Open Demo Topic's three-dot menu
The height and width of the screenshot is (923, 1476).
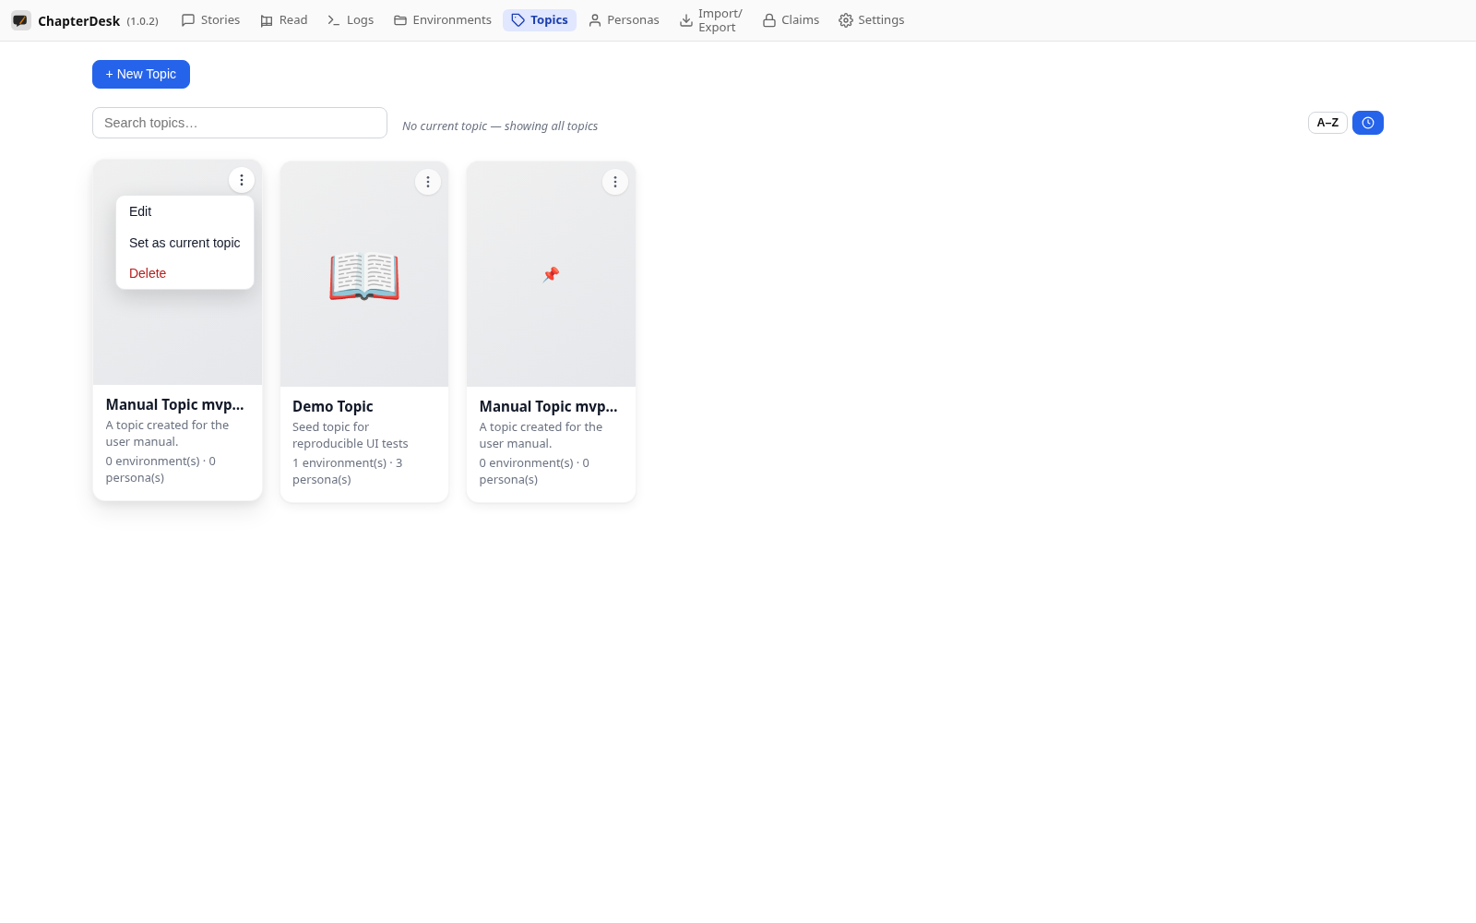(428, 182)
